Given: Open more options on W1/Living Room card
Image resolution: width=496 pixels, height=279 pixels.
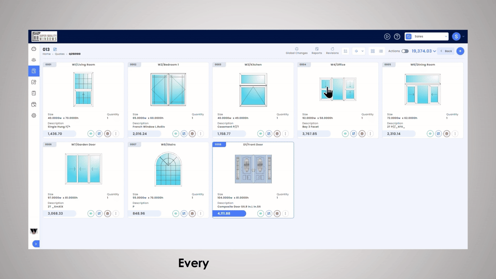Looking at the screenshot, I should pos(116,134).
